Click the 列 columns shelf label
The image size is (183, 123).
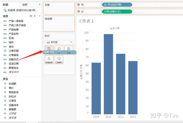(x=82, y=5)
